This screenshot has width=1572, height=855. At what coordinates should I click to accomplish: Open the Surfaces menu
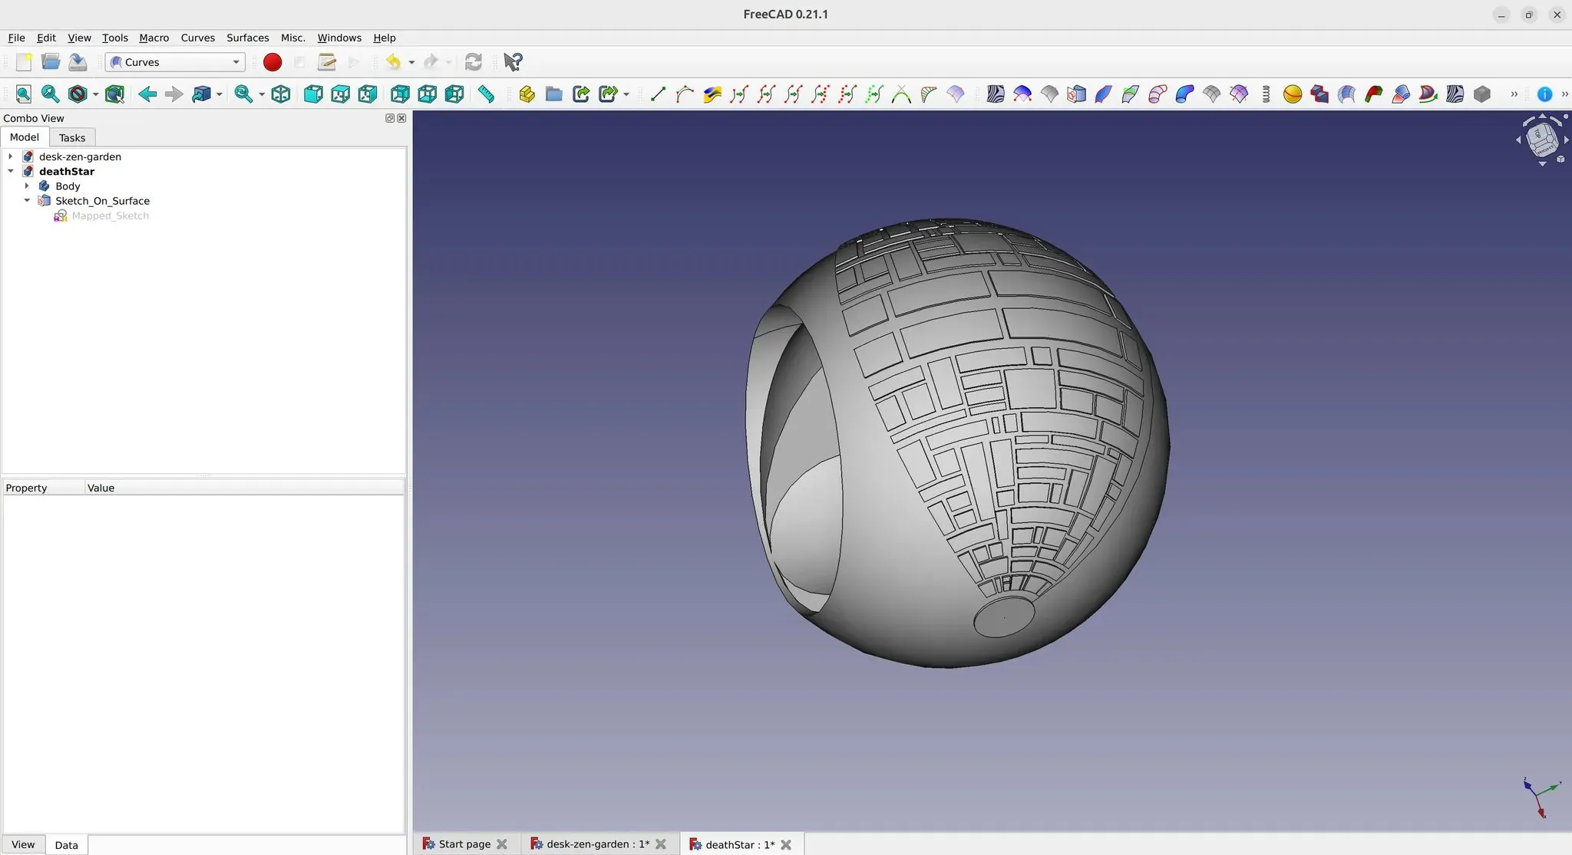point(247,38)
